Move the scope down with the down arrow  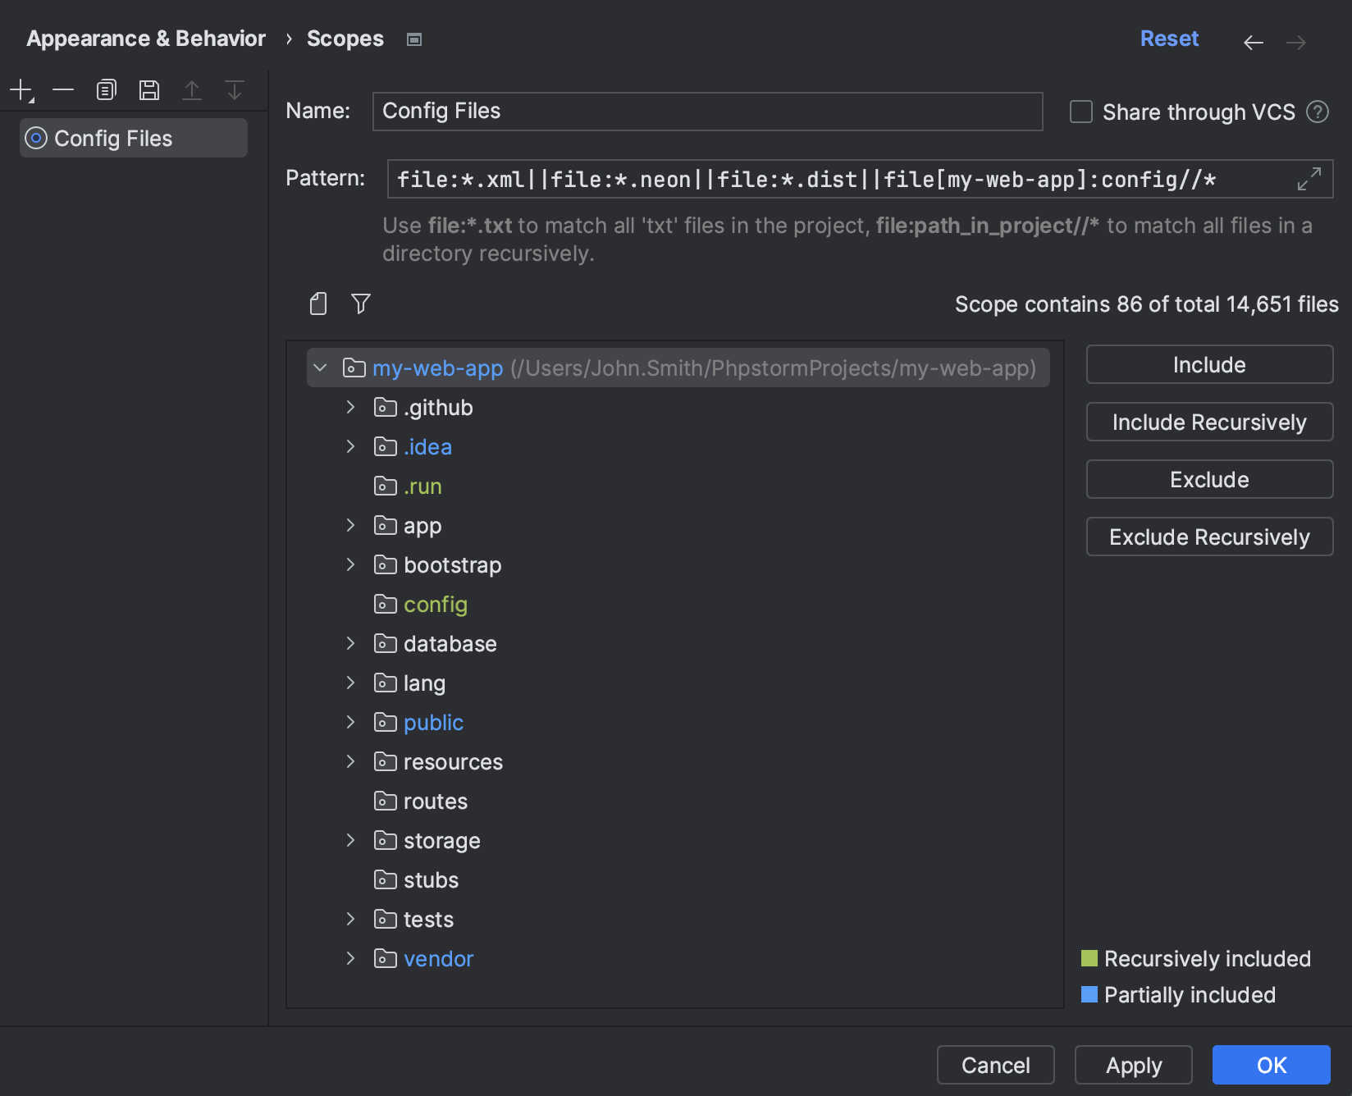[235, 90]
